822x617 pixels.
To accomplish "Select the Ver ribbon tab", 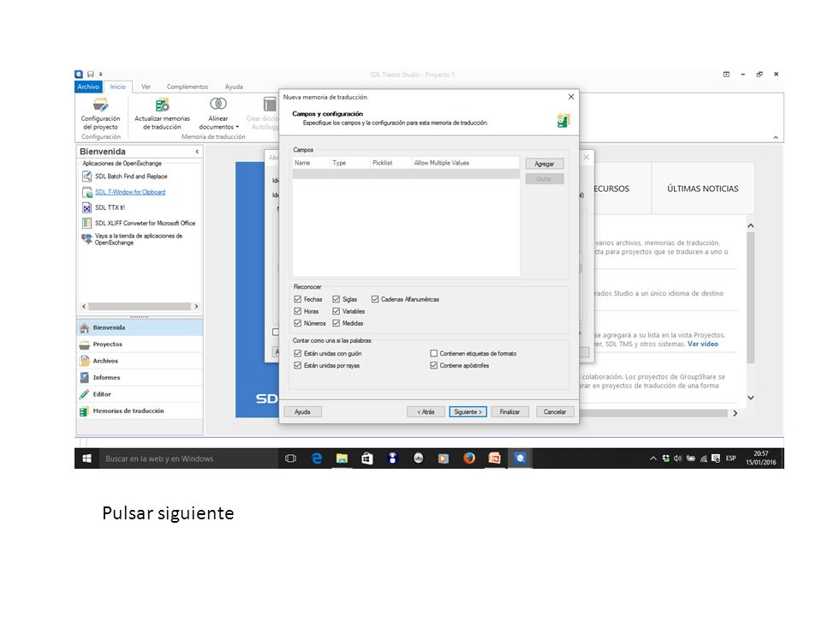I will tap(146, 87).
